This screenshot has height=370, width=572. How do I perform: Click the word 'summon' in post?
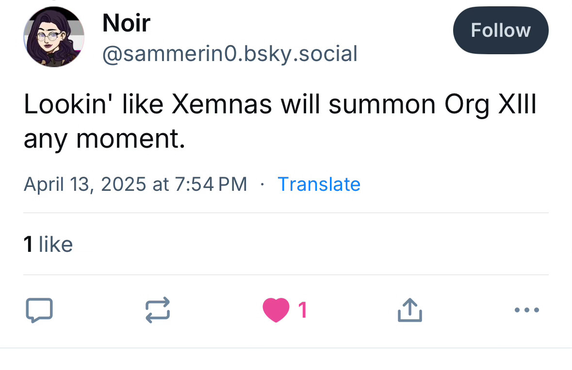click(382, 105)
